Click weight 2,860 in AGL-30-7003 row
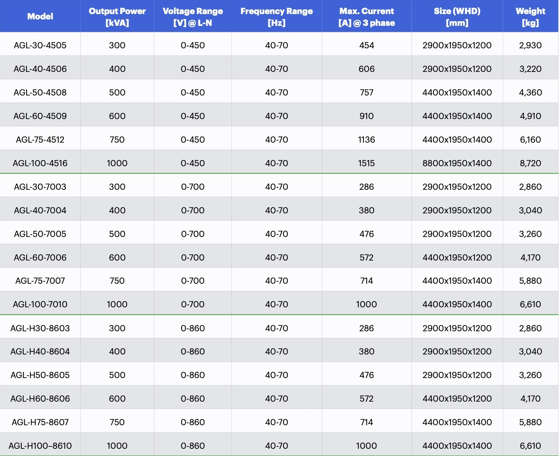Image resolution: width=559 pixels, height=456 pixels. coord(530,187)
